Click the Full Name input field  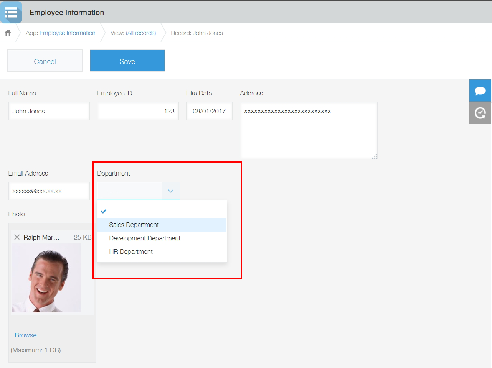click(x=49, y=111)
